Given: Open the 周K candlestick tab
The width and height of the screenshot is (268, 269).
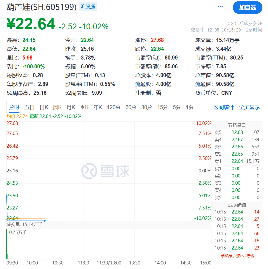Looking at the screenshot, I should (x=57, y=107).
